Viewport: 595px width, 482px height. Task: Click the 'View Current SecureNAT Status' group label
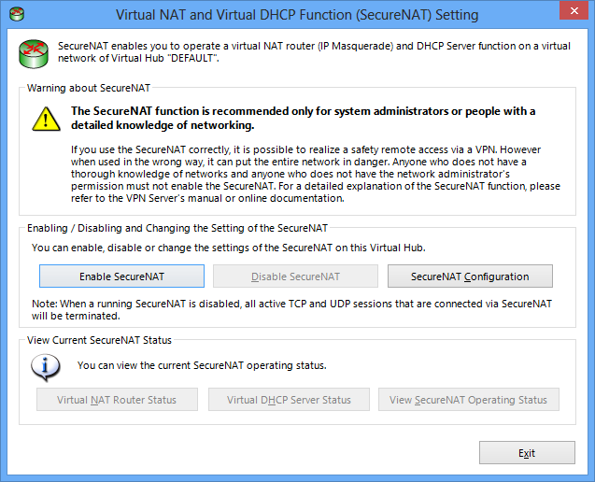pos(99,340)
